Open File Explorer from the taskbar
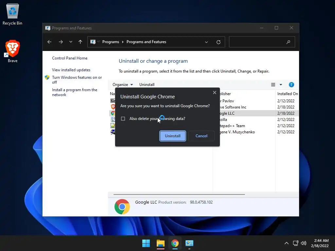Screen dimensions: 335x251 point(160,243)
